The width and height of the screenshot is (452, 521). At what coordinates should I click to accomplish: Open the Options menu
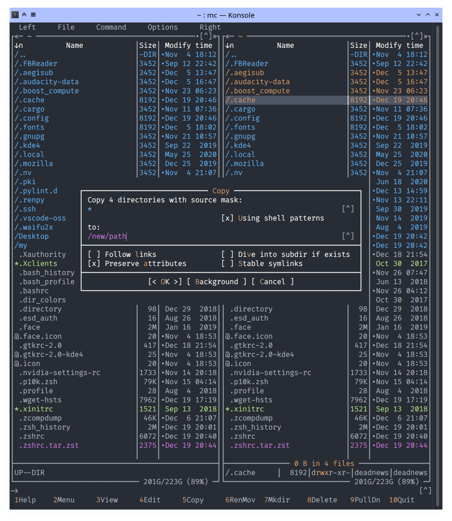163,27
